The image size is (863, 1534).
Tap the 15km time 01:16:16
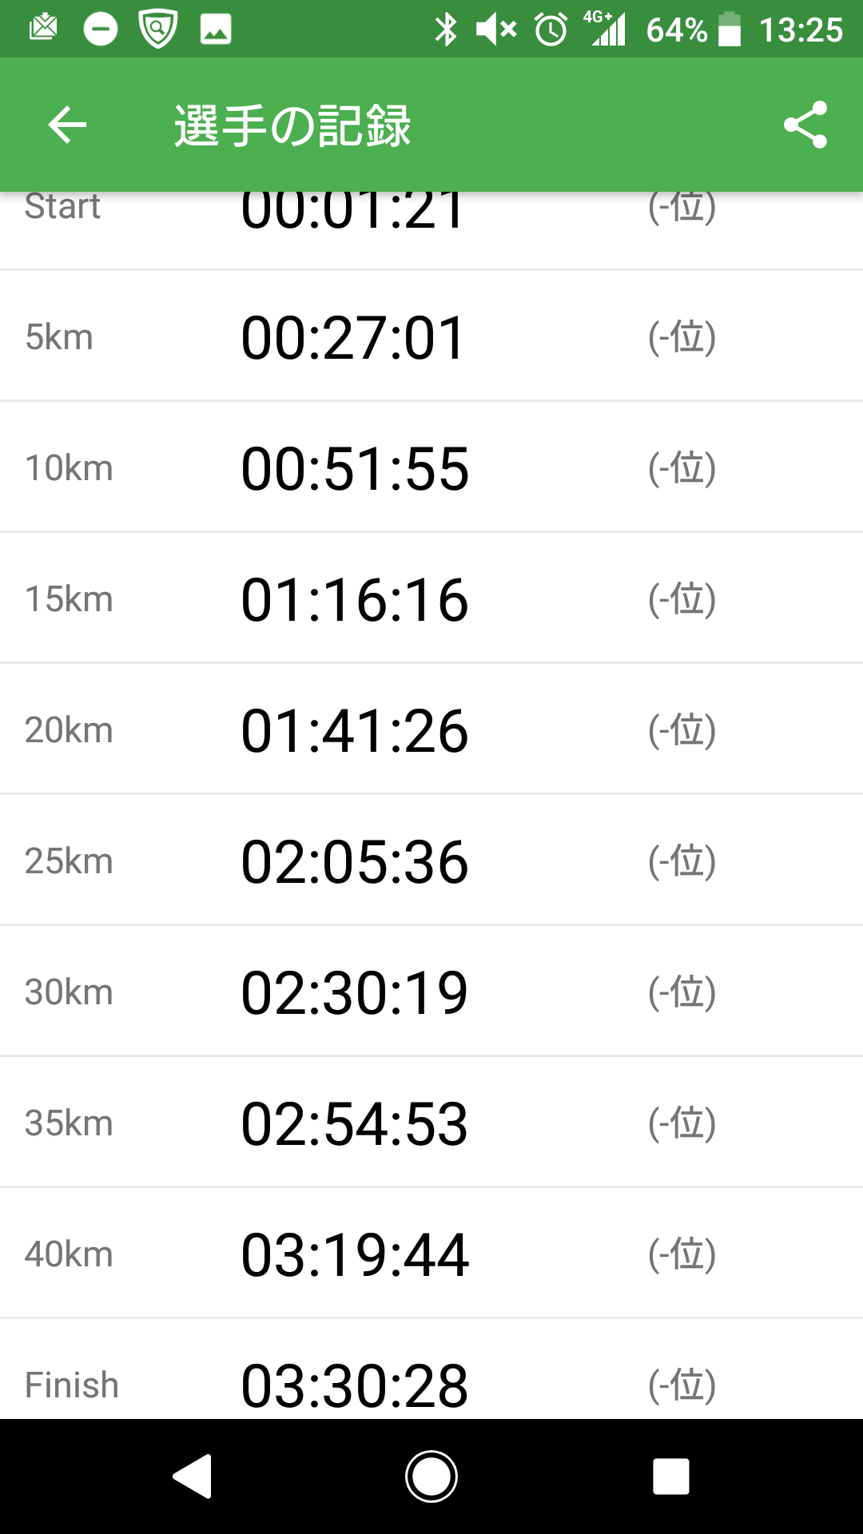(x=354, y=599)
